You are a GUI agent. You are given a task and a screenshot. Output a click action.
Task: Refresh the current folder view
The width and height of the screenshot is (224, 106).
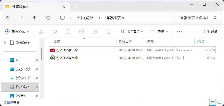click(48, 18)
